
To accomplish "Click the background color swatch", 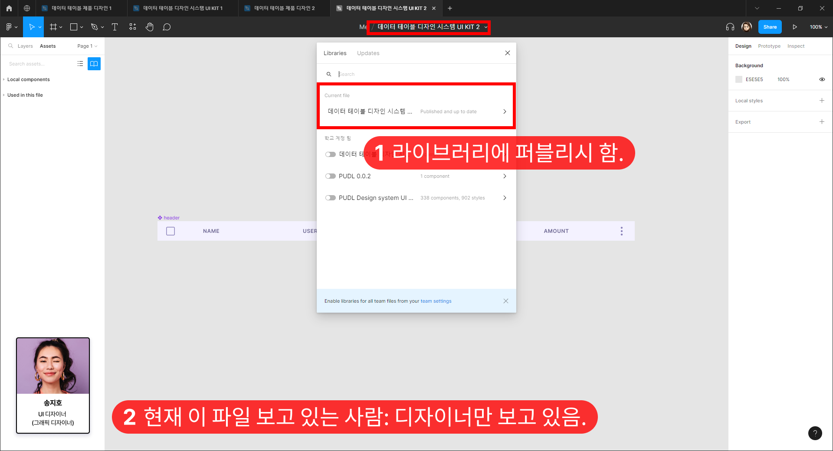I will click(x=739, y=79).
